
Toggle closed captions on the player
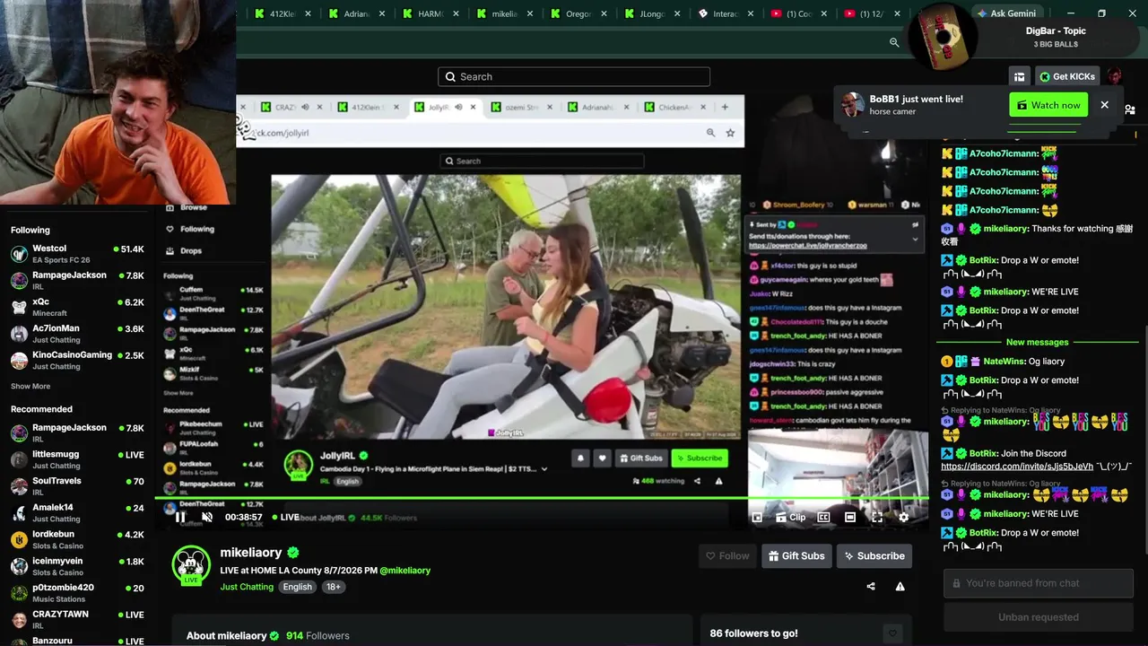823,517
